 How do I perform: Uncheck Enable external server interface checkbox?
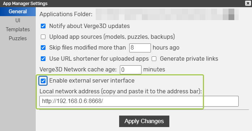43,81
